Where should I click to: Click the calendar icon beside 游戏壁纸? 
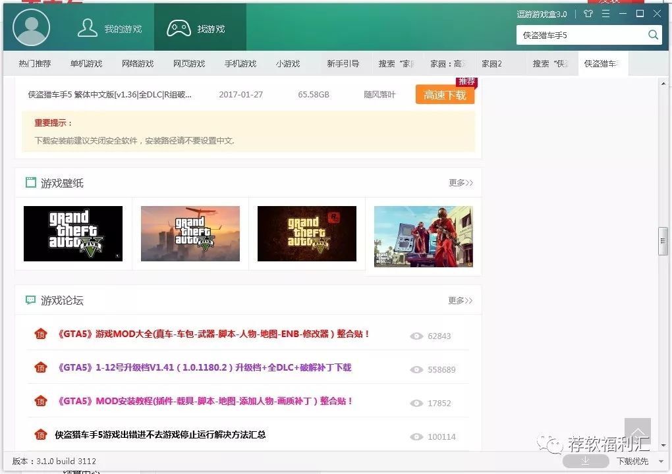coord(30,182)
